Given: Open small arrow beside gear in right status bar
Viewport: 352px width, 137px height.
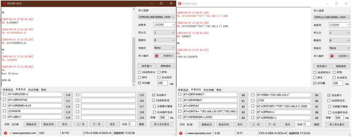Looking at the screenshot, I should point(186,133).
